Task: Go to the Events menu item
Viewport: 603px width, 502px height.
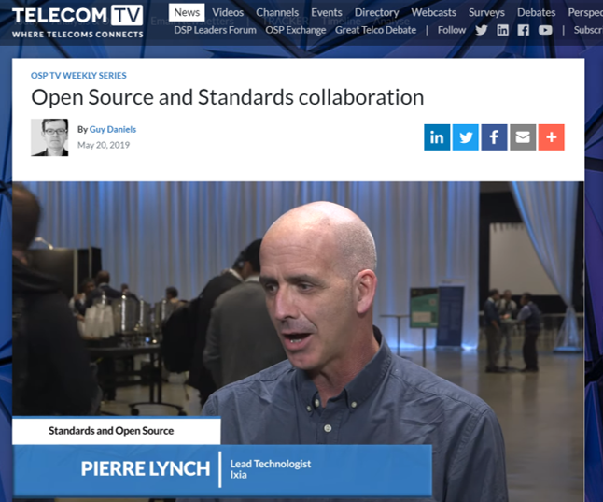Action: (327, 12)
